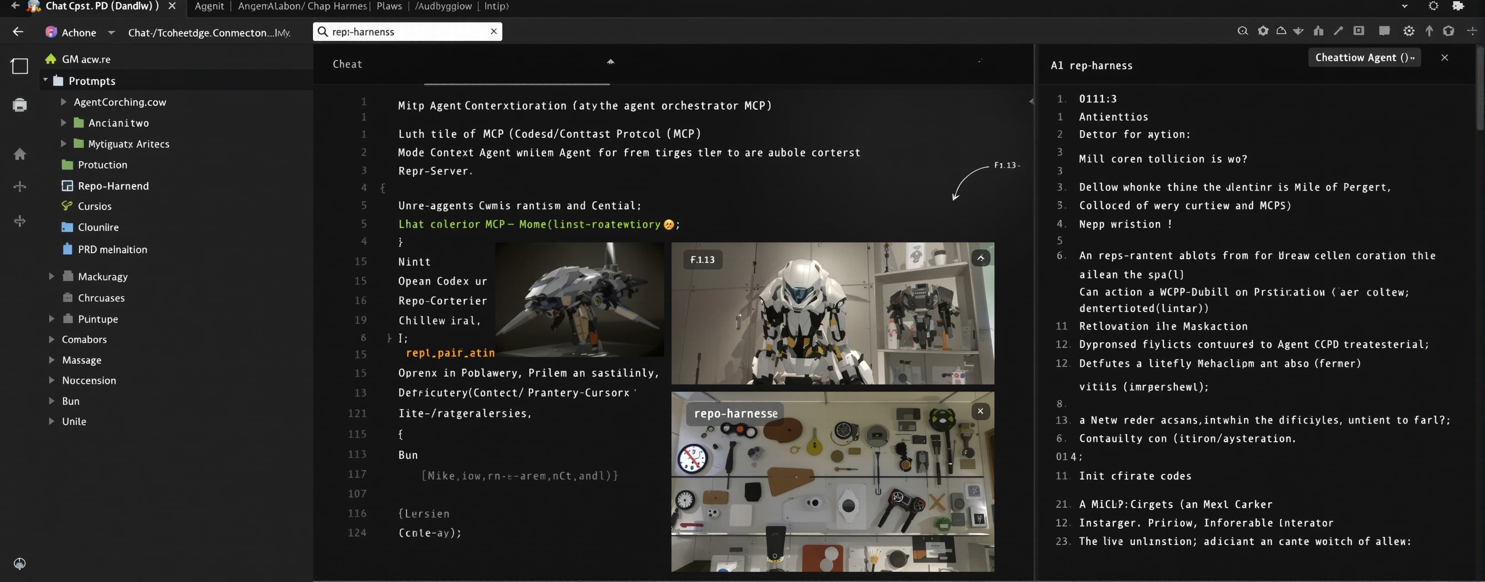
Task: Click the up caret above the Cheat editor
Action: (x=611, y=62)
